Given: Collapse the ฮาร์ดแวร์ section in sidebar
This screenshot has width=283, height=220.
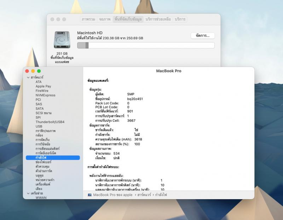Looking at the screenshot, I should point(28,77).
